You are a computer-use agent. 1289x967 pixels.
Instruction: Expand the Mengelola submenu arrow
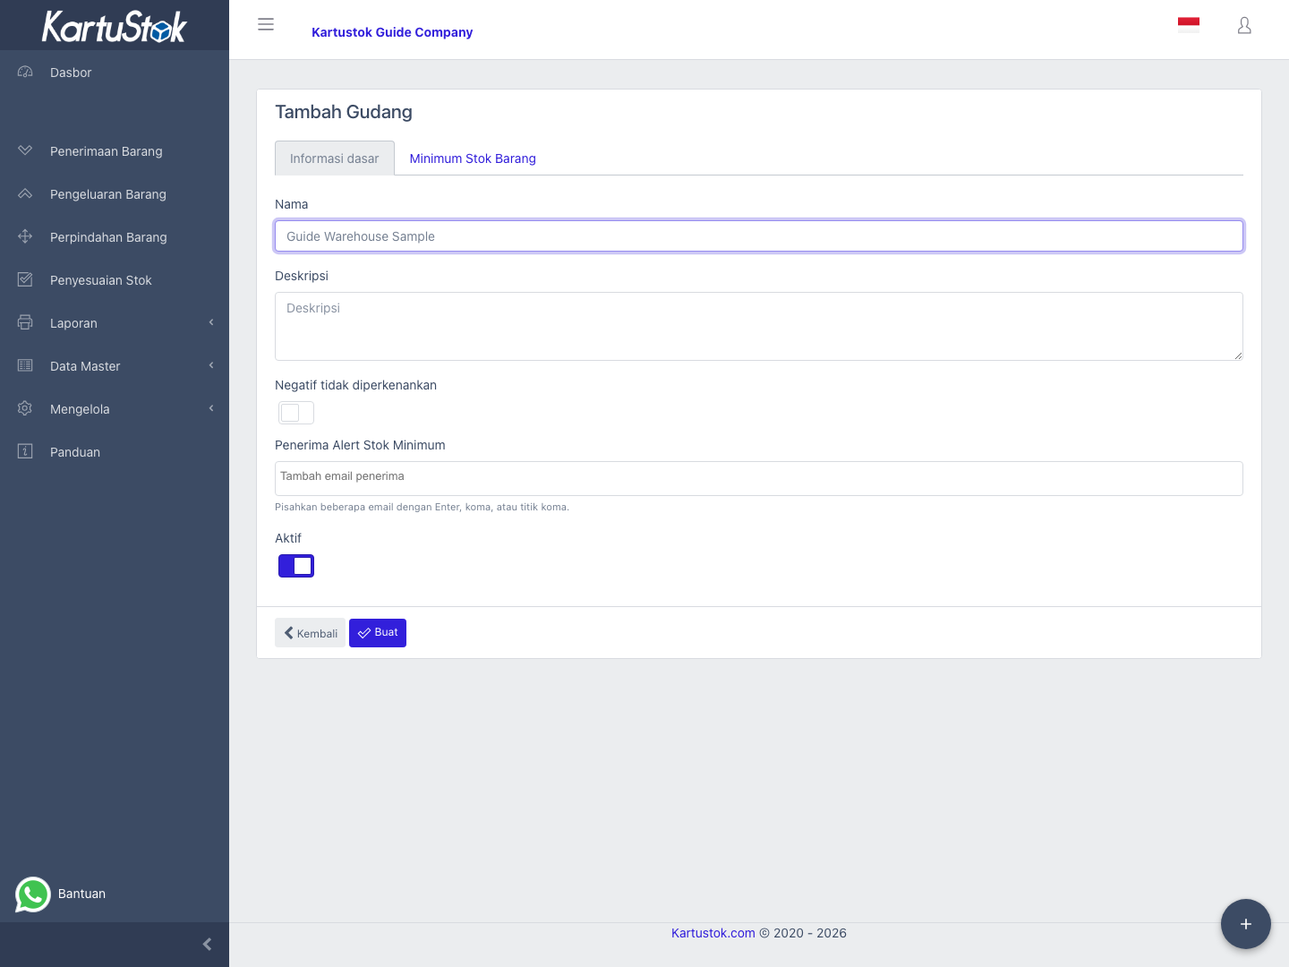tap(211, 408)
